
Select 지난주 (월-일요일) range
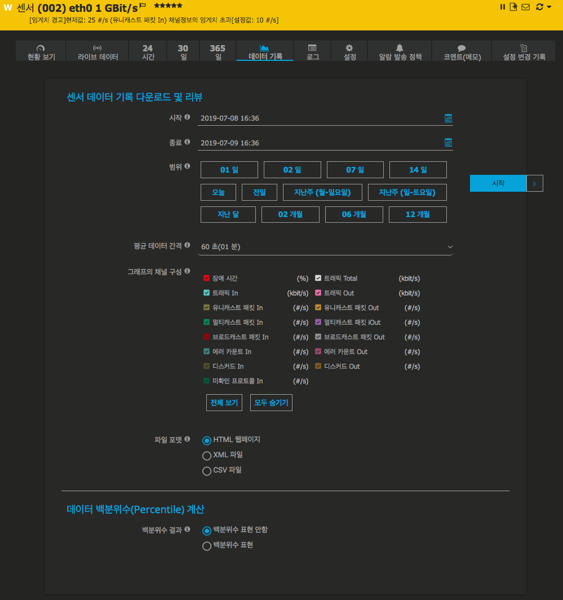pyautogui.click(x=322, y=192)
